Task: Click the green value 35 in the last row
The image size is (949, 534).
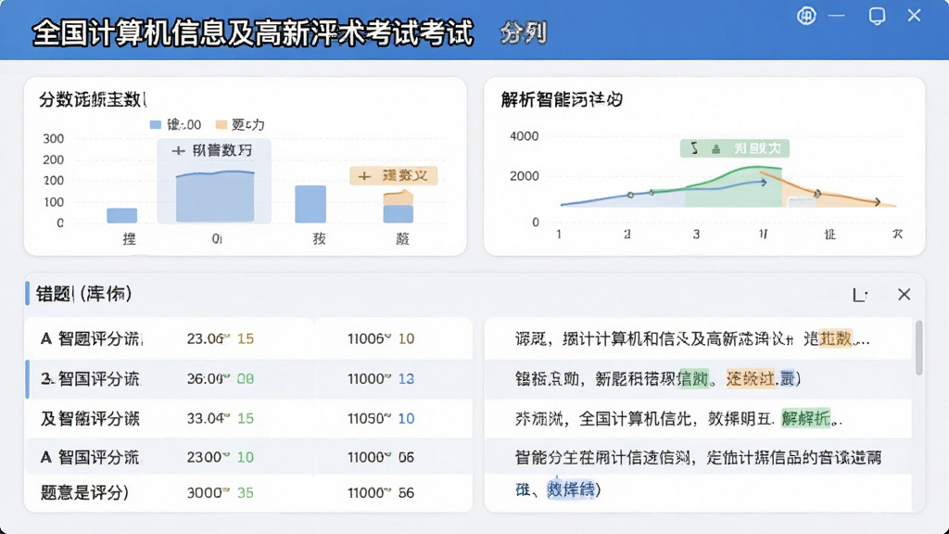Action: point(245,493)
